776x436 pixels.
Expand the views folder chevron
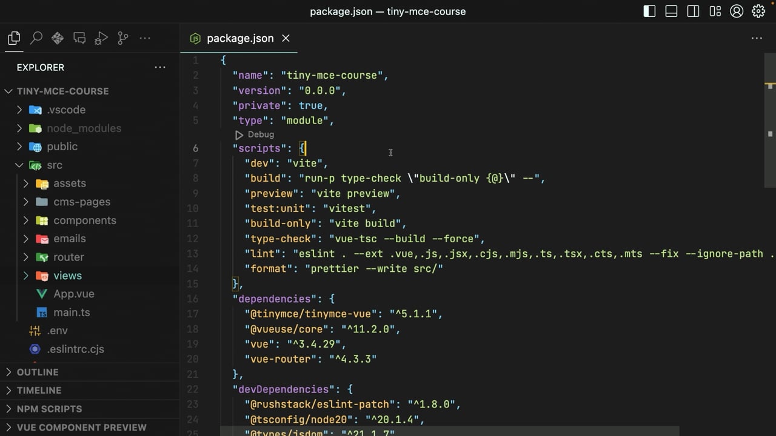(25, 276)
